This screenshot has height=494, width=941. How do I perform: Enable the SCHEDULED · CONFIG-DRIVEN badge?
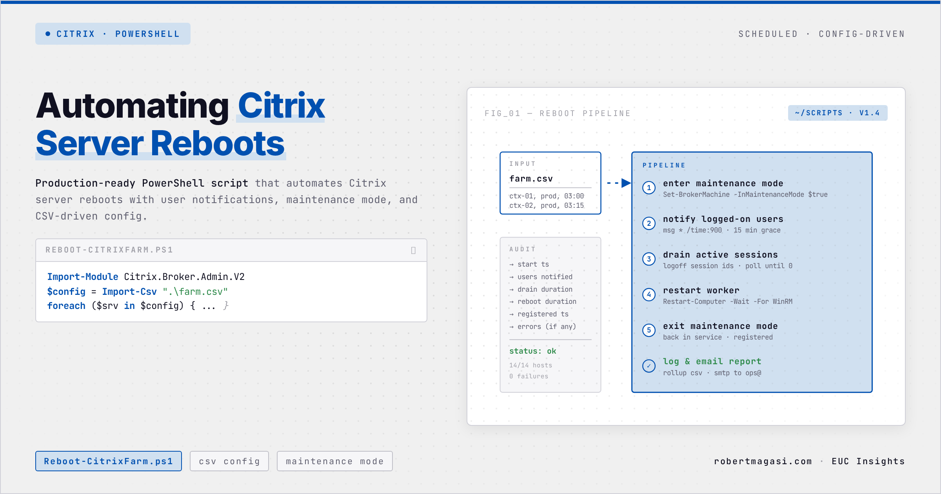tap(821, 34)
